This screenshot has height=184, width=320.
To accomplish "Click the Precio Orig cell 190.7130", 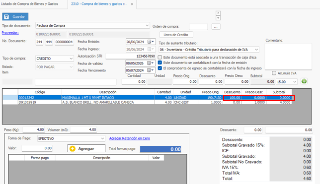I will (210, 98).
